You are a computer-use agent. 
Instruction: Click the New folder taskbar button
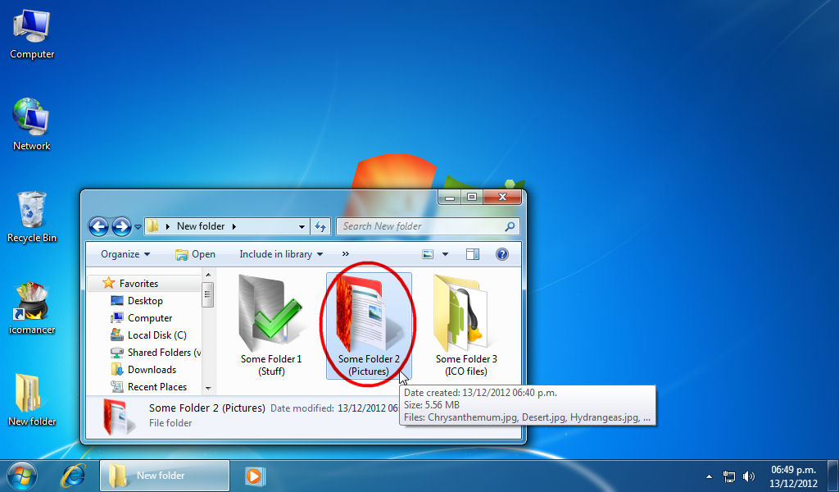pos(165,476)
